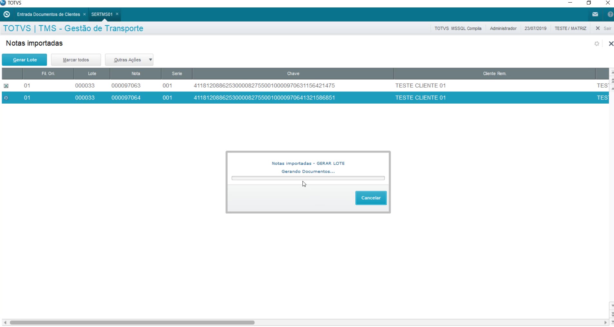Click the TESTE / MATRIZ label

(x=570, y=28)
